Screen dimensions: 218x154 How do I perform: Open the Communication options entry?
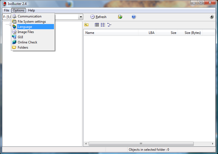point(33,16)
